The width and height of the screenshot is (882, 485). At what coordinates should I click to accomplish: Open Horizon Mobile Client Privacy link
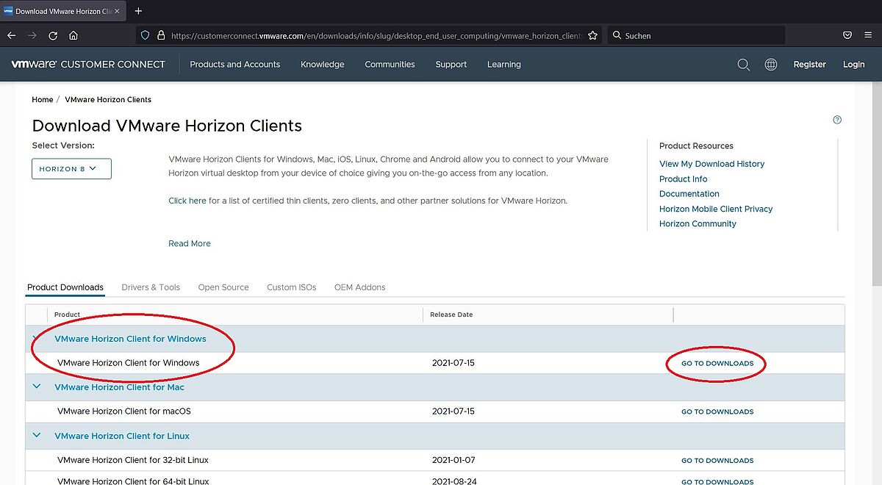click(x=716, y=209)
